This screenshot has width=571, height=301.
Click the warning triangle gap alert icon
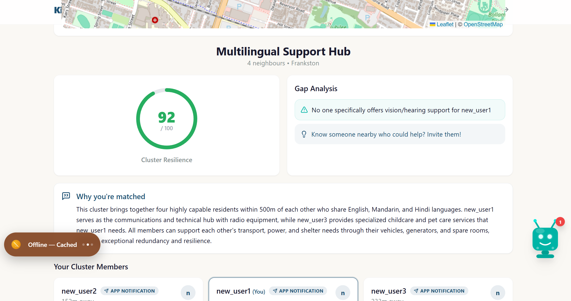(x=304, y=110)
